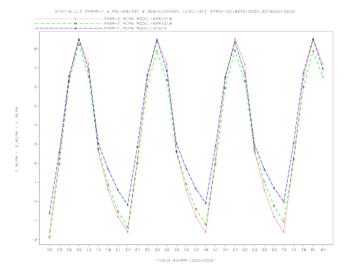
Task: Click y-axis tick label 4
Action: coord(35,125)
